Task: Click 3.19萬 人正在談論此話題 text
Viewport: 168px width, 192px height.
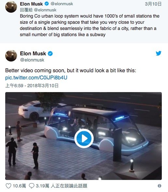Action: (x=61, y=186)
